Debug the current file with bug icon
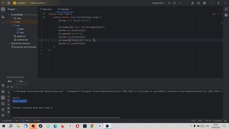This screenshot has width=229, height=129. pos(174,3)
